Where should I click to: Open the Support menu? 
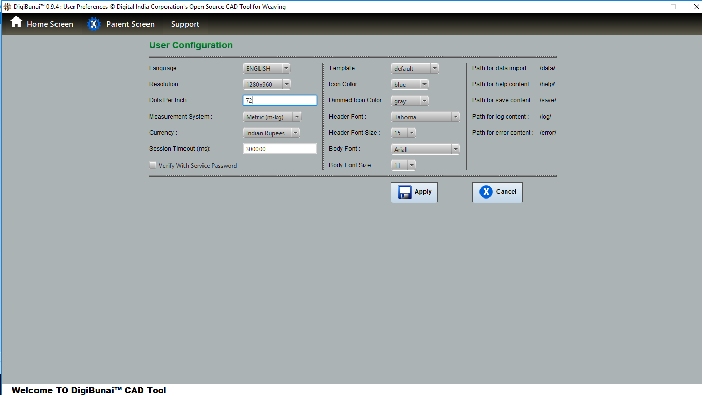pyautogui.click(x=185, y=24)
